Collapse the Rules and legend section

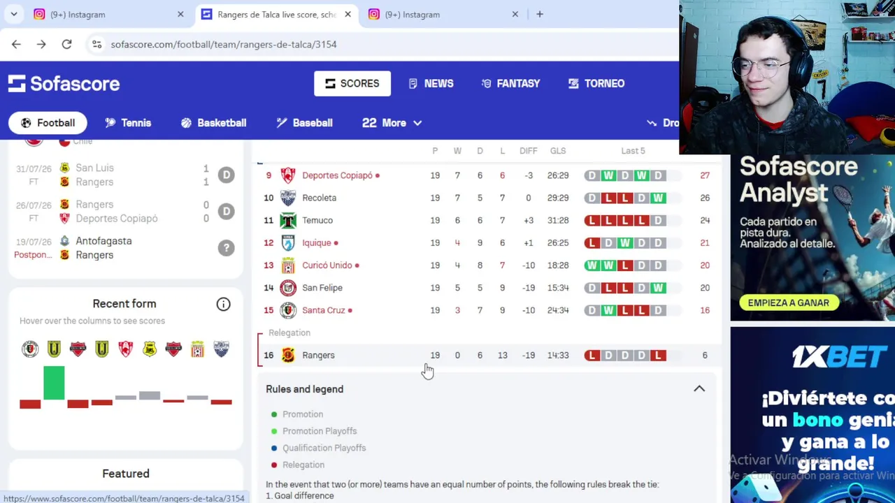(x=699, y=388)
